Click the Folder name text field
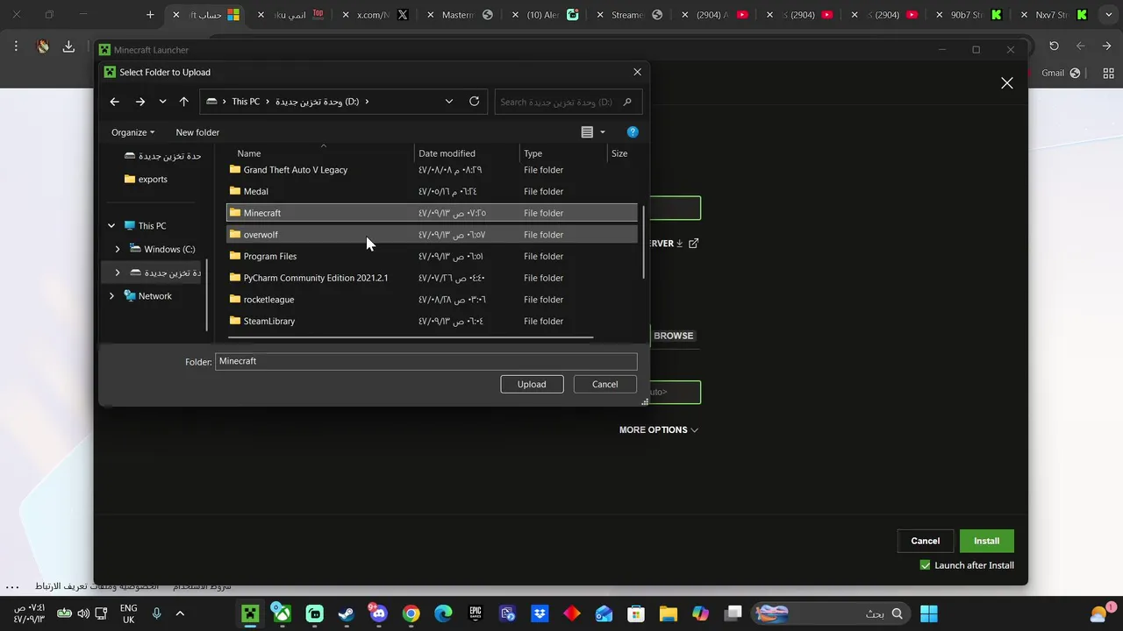 point(426,361)
